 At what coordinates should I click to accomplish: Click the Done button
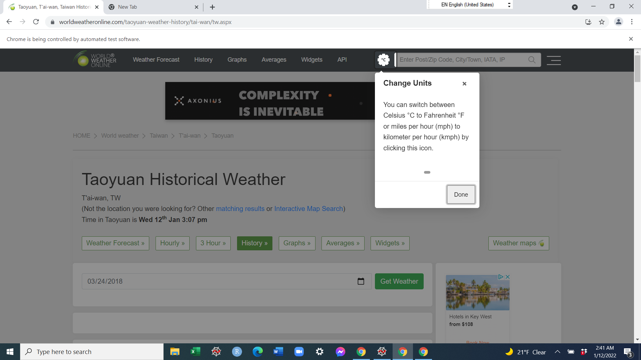[x=461, y=195]
